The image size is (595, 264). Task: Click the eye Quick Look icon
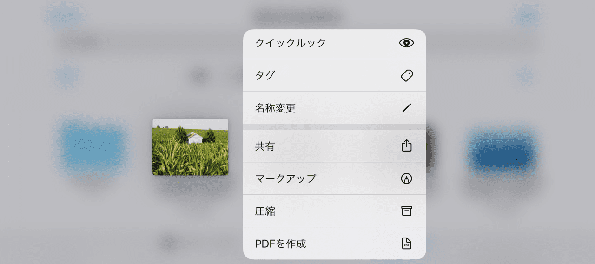pos(406,43)
